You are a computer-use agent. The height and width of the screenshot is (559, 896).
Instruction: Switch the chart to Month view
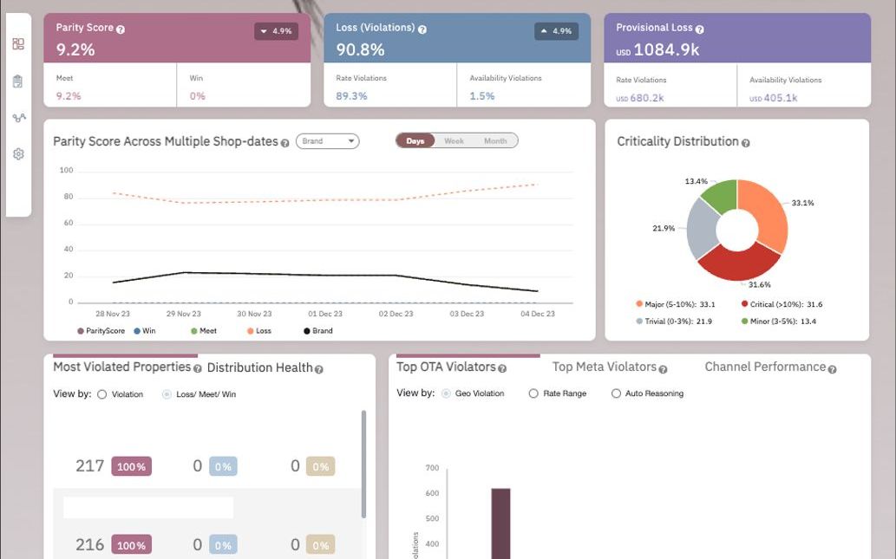[x=495, y=141]
